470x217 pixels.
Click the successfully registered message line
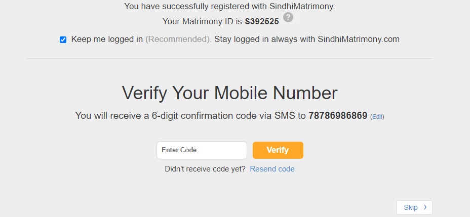[x=229, y=6]
